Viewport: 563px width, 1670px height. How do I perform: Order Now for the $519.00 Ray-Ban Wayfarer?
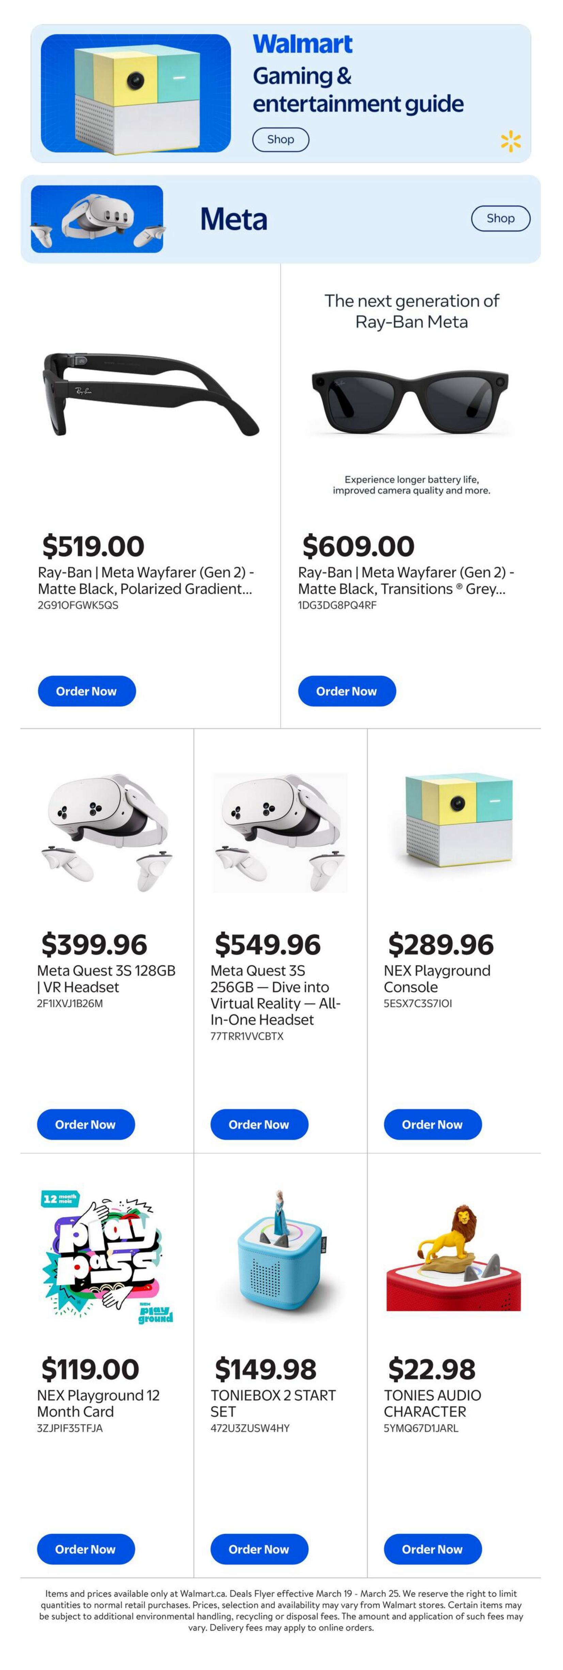86,691
